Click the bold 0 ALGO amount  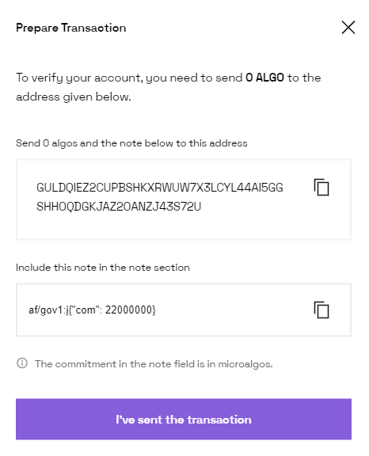(264, 78)
